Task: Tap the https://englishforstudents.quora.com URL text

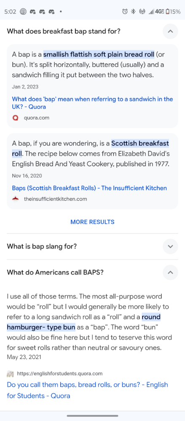Action: point(59,373)
